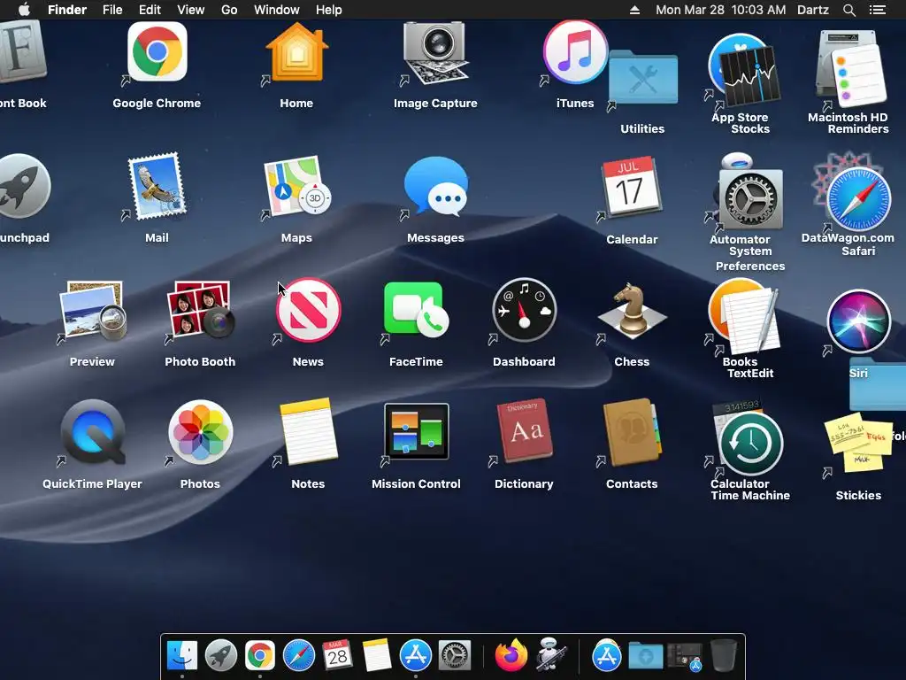Viewport: 906px width, 680px height.
Task: Open the File menu
Action: pos(112,10)
